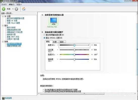This screenshot has width=138, height=100.
Task: Increase 亮度 with its plus button
Action: coord(92,45)
